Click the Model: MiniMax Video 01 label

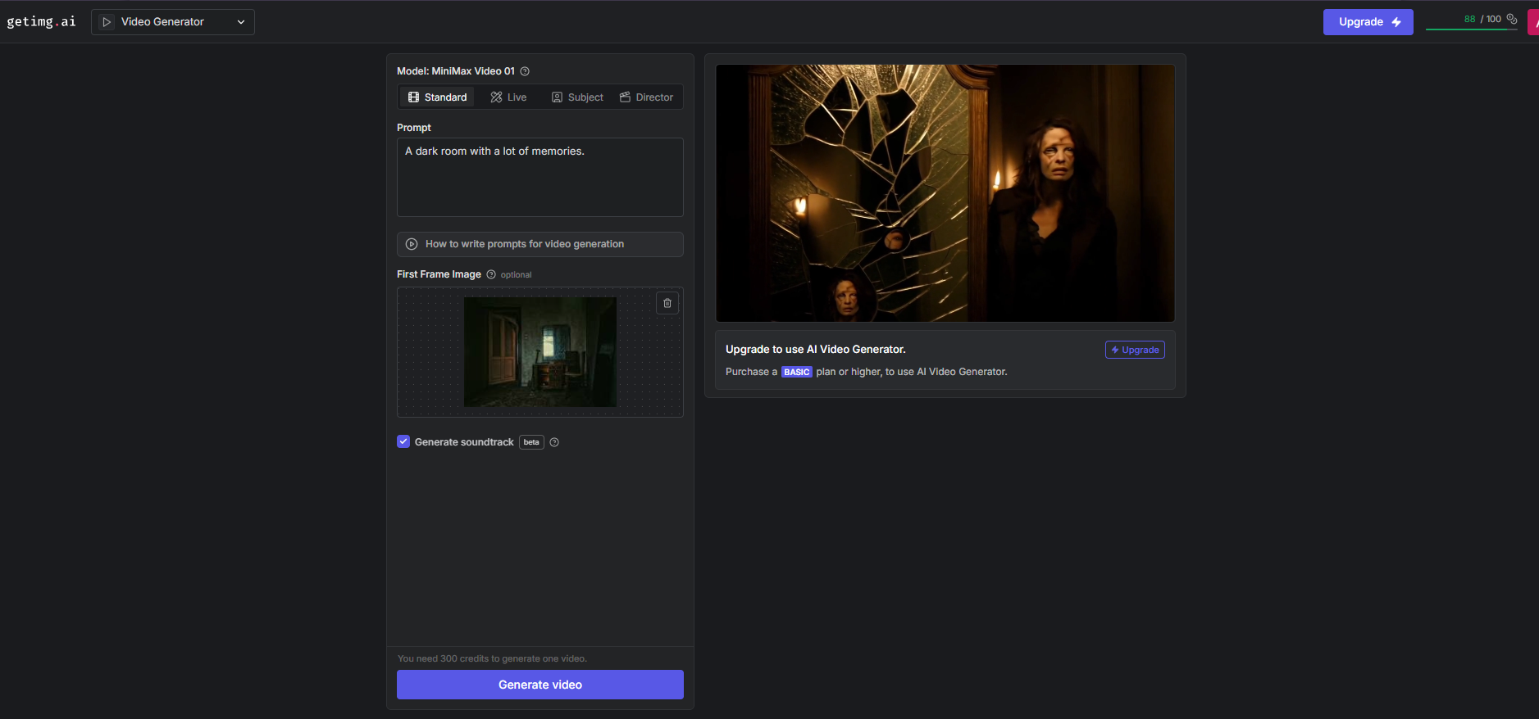click(x=456, y=71)
